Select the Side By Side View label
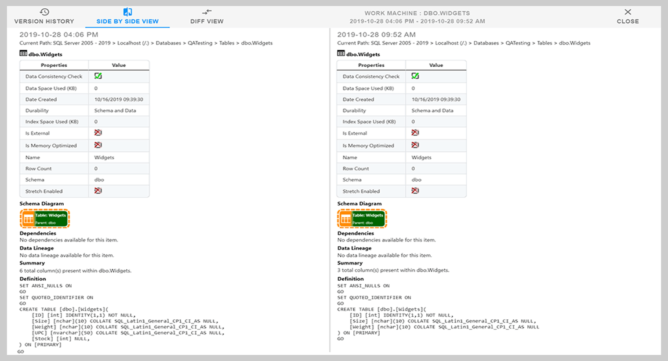 pos(127,21)
